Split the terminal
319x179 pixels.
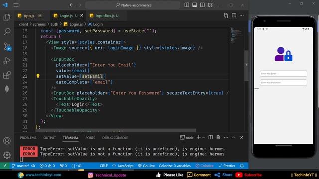pos(211,137)
